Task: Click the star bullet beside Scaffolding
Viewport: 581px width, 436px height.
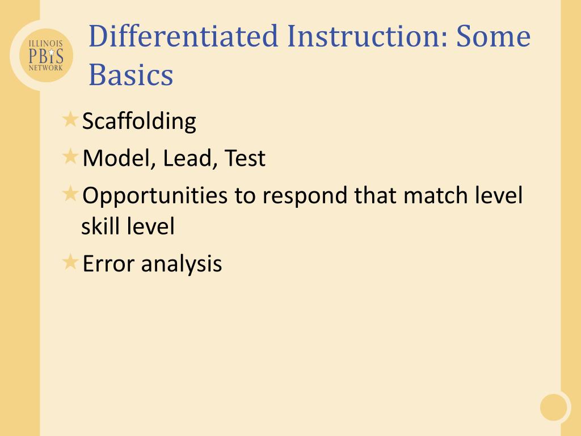Action: (70, 120)
